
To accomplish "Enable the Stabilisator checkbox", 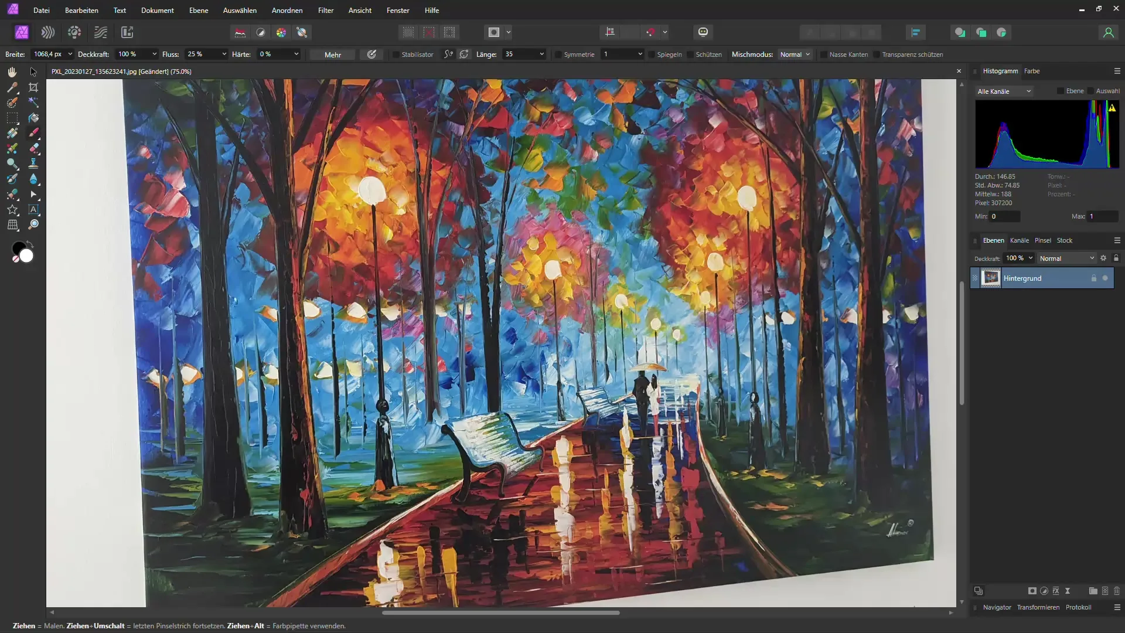I will point(396,55).
